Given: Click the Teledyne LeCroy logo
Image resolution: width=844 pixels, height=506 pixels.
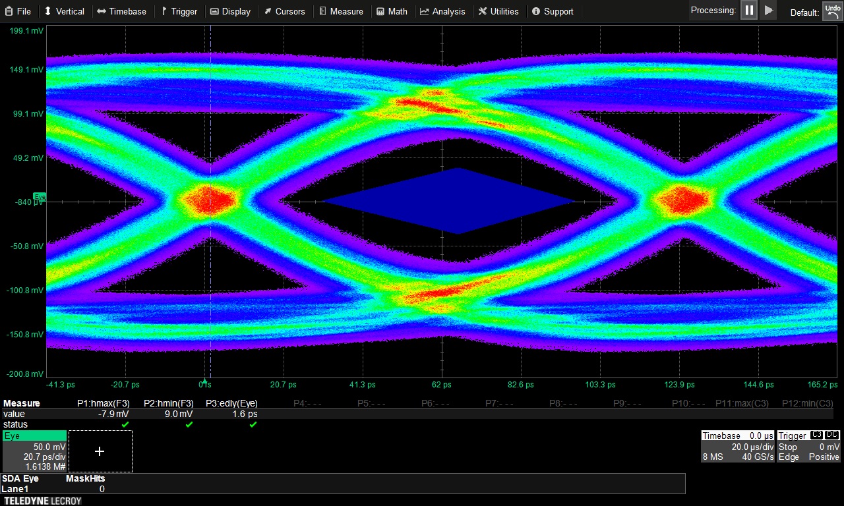Looking at the screenshot, I should (43, 501).
